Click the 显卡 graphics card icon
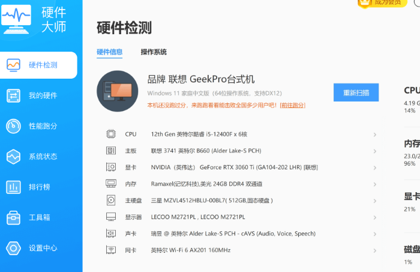420x272 pixels. coord(111,167)
